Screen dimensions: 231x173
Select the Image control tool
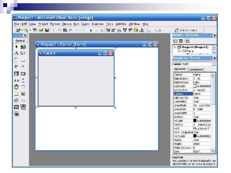(16, 107)
